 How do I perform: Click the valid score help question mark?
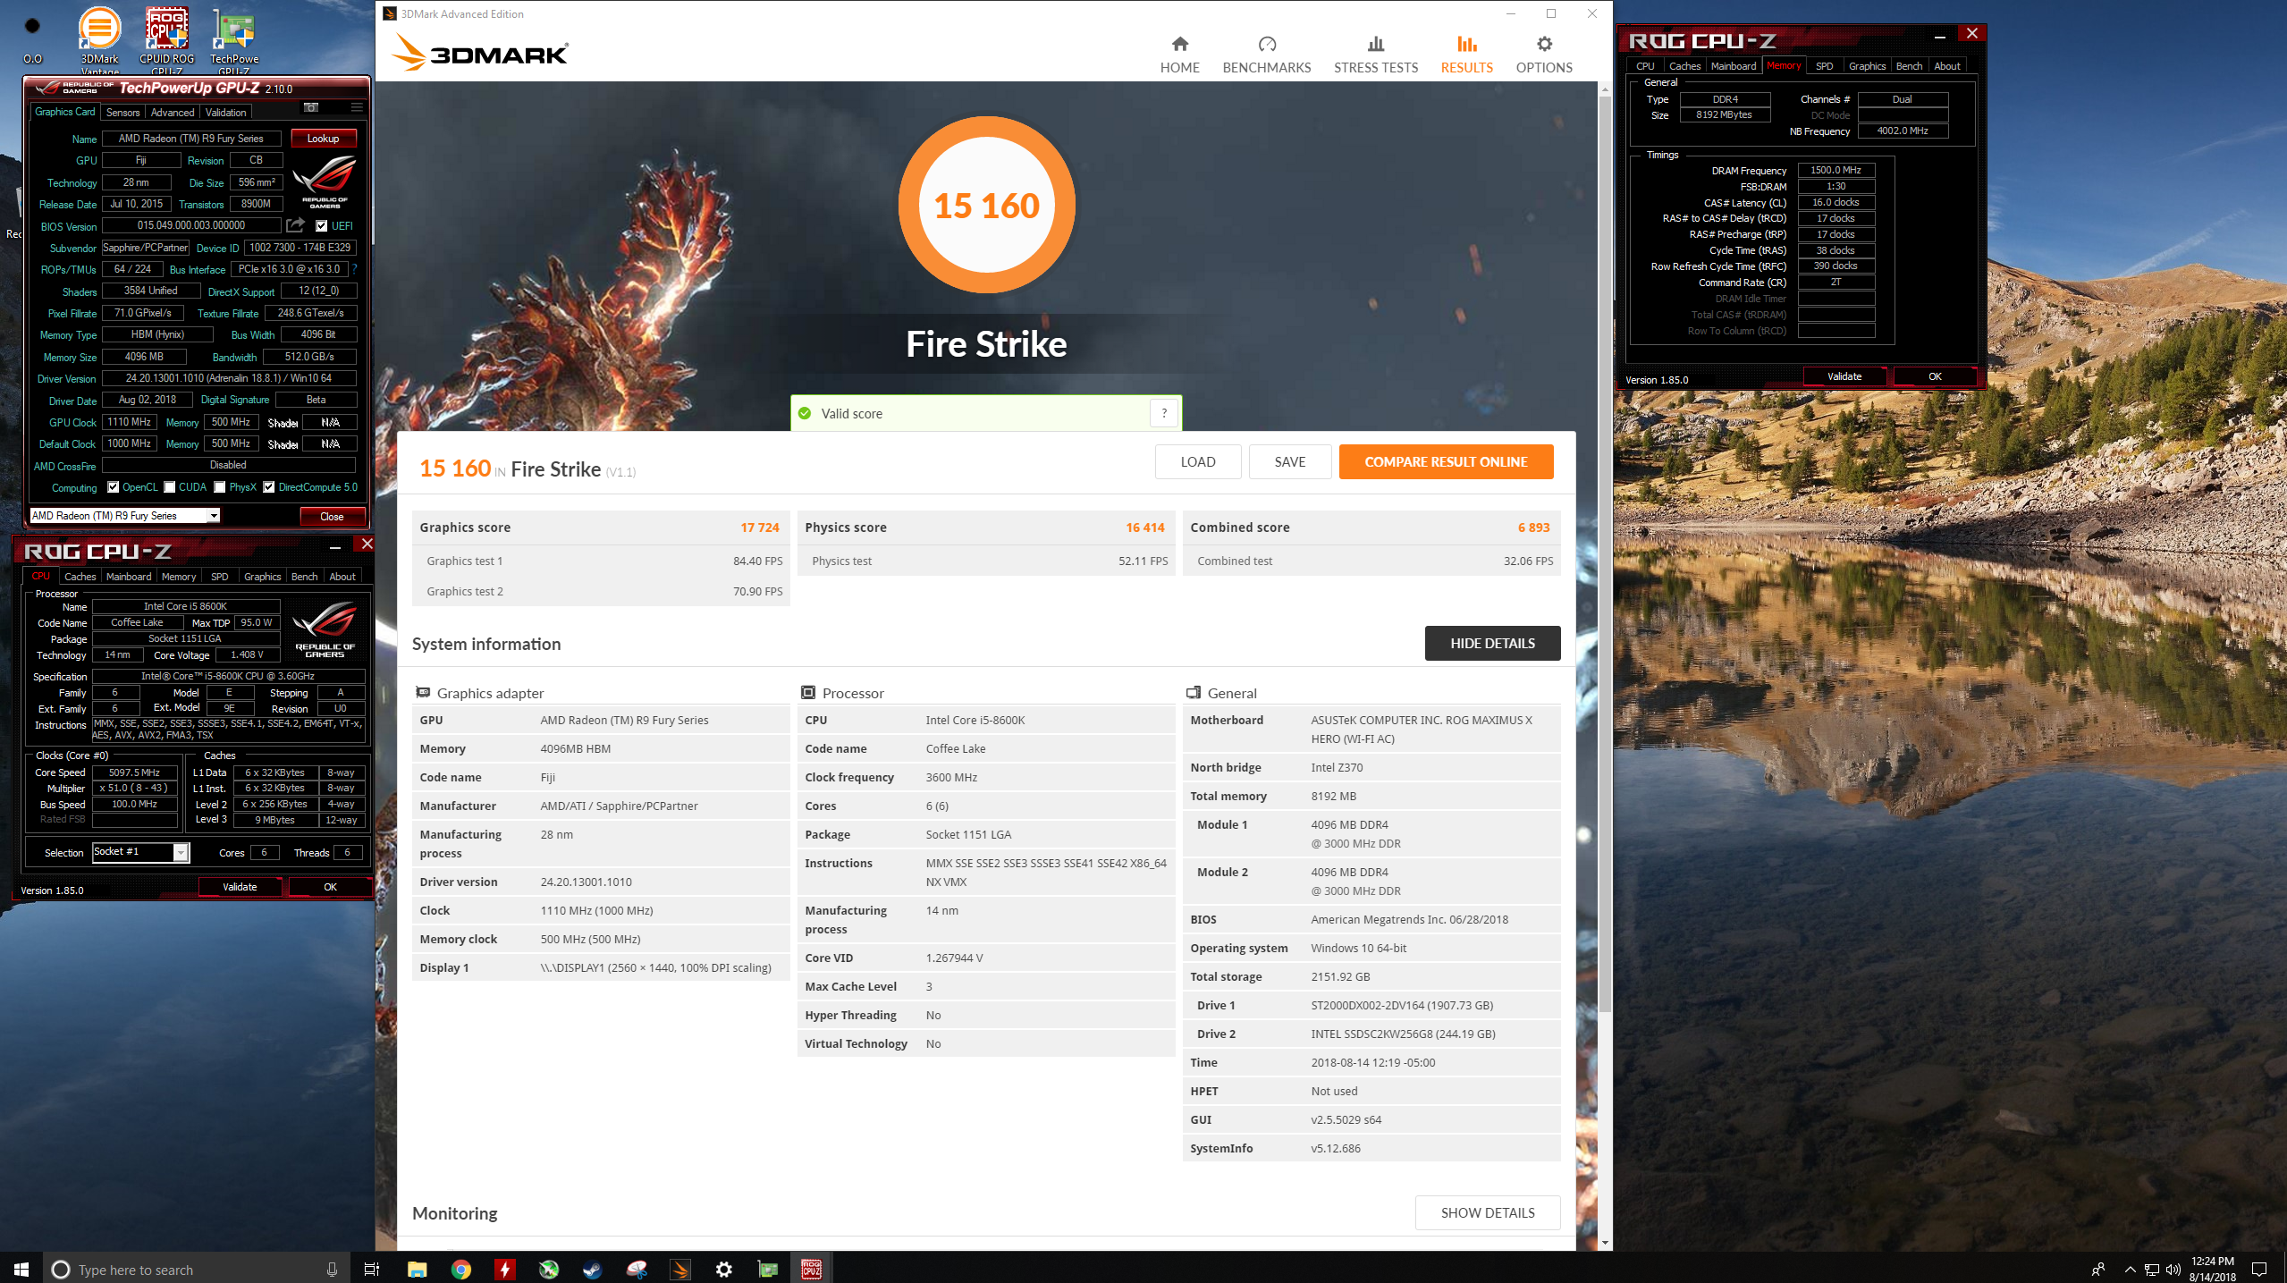(x=1163, y=413)
